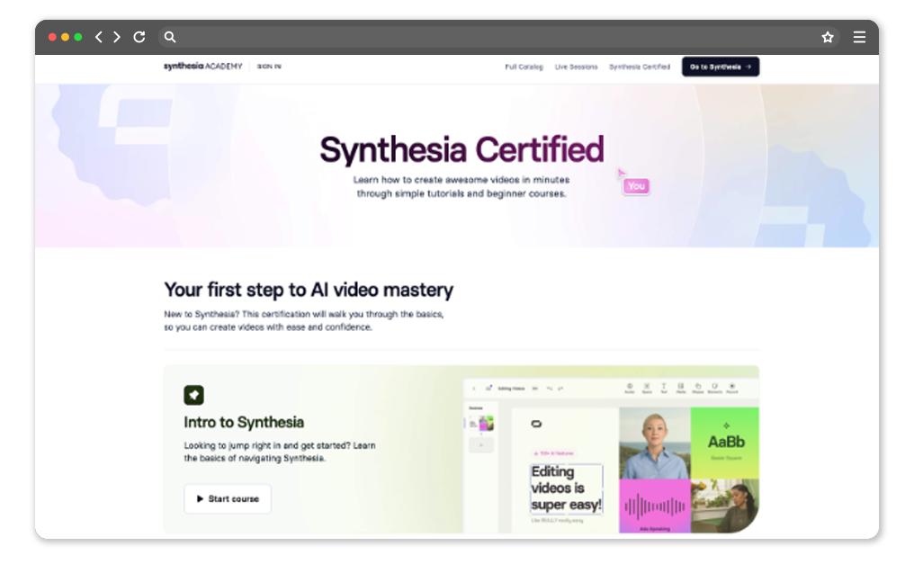Screen dimensions: 914x564
Task: Click the pink 'You' cursor label
Action: point(636,186)
